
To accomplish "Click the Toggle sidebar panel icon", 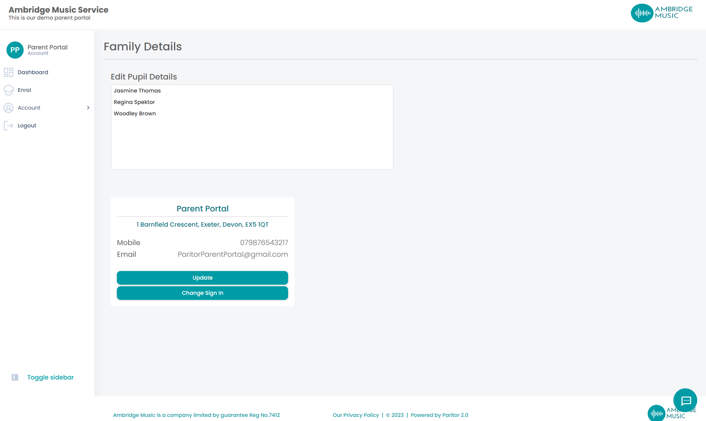I will point(15,378).
